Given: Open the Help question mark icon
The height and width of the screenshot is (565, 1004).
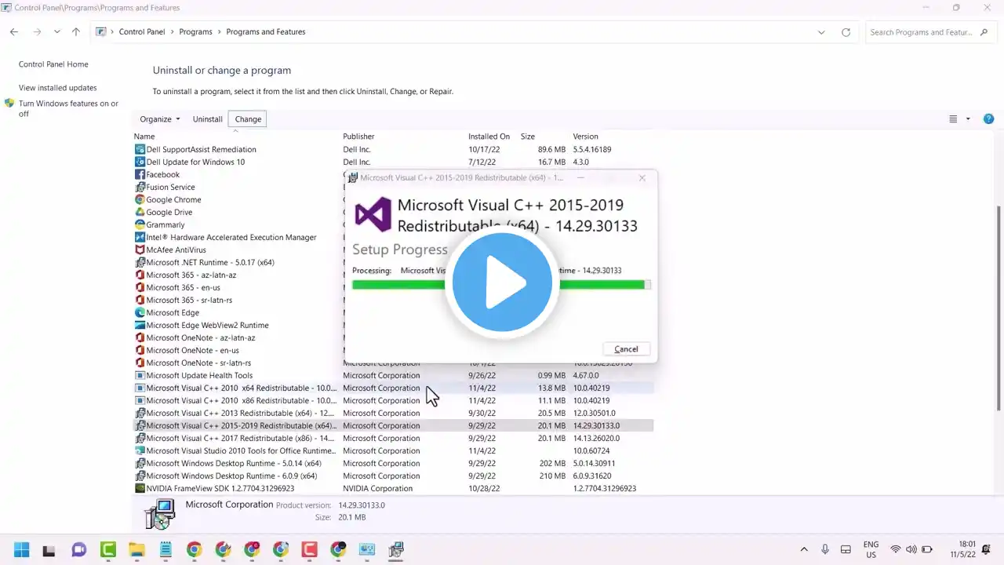Looking at the screenshot, I should coord(988,119).
